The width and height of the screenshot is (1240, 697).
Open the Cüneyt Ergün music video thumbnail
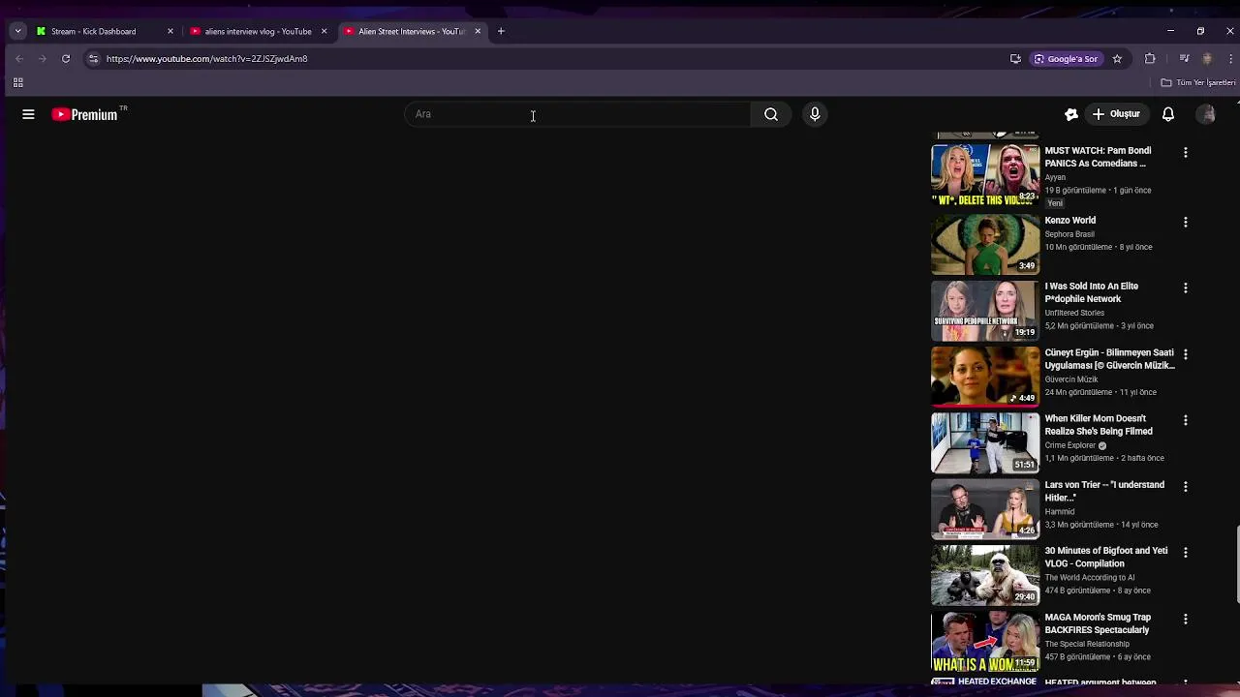pyautogui.click(x=985, y=377)
